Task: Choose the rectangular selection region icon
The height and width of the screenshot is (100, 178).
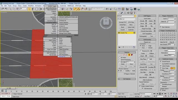Action: (x=37, y=9)
